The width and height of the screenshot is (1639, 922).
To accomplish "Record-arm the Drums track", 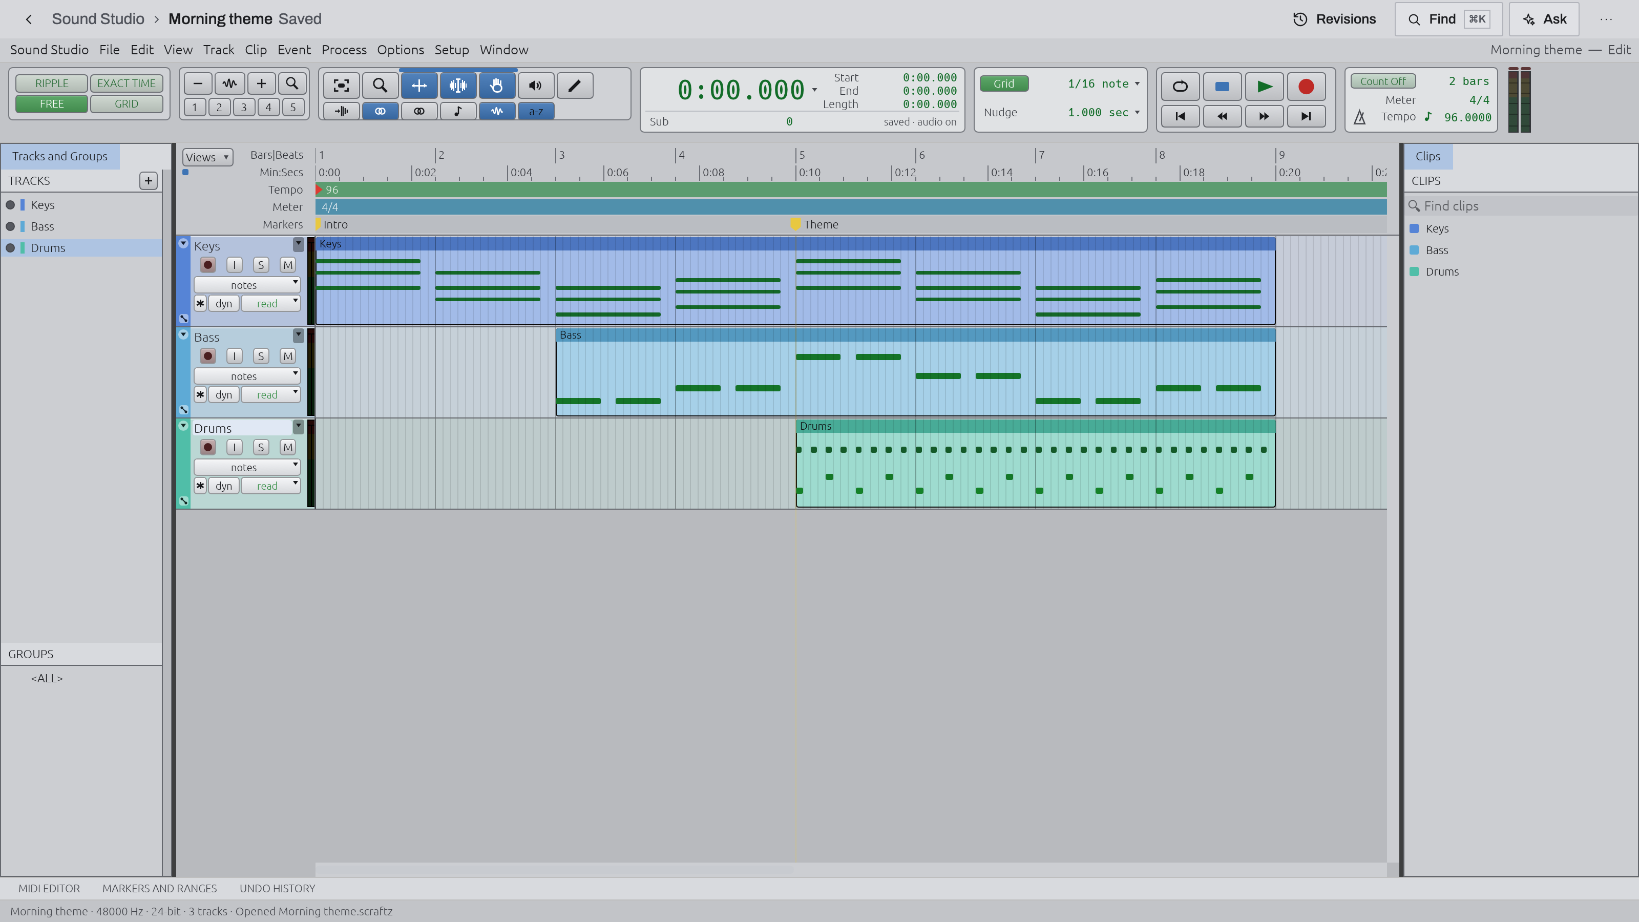I will (x=207, y=447).
